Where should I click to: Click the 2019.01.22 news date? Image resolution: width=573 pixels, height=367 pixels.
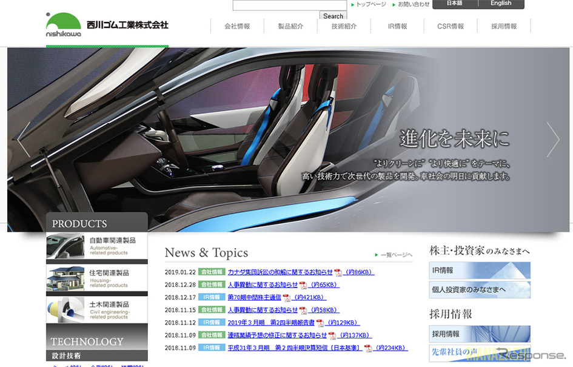[x=180, y=272]
